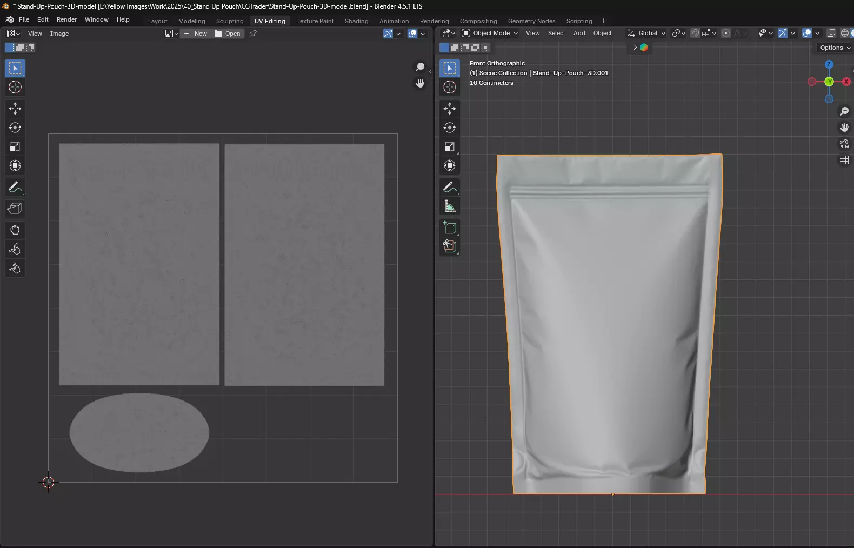Click the red X axis on navigation gizmo
The width and height of the screenshot is (854, 548).
[x=846, y=82]
